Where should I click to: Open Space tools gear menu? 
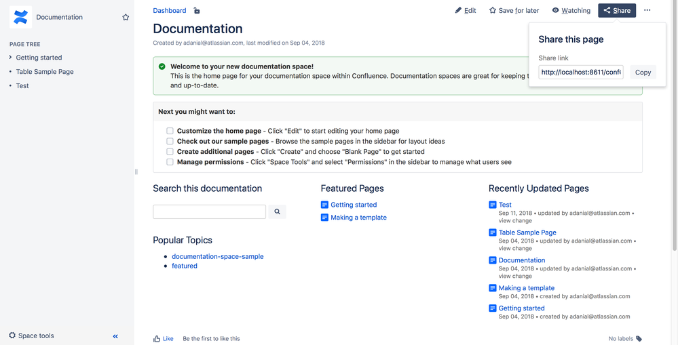point(32,336)
